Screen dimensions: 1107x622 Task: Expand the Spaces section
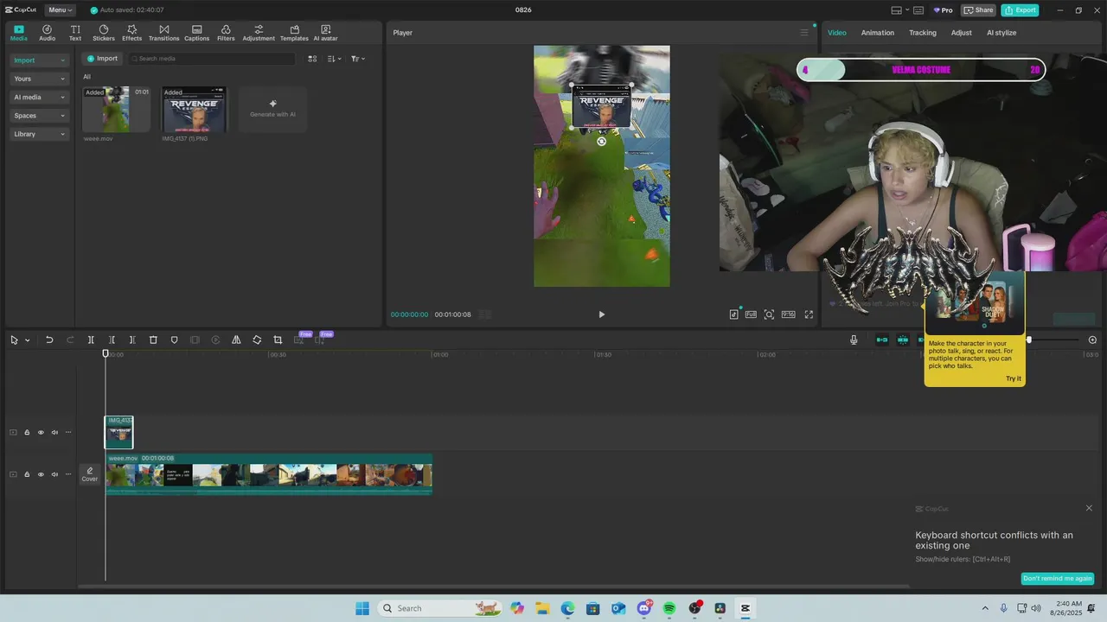[x=39, y=116]
